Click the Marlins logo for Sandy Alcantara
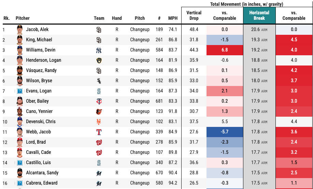Viewport: 313px width, 189px height. coord(99,173)
